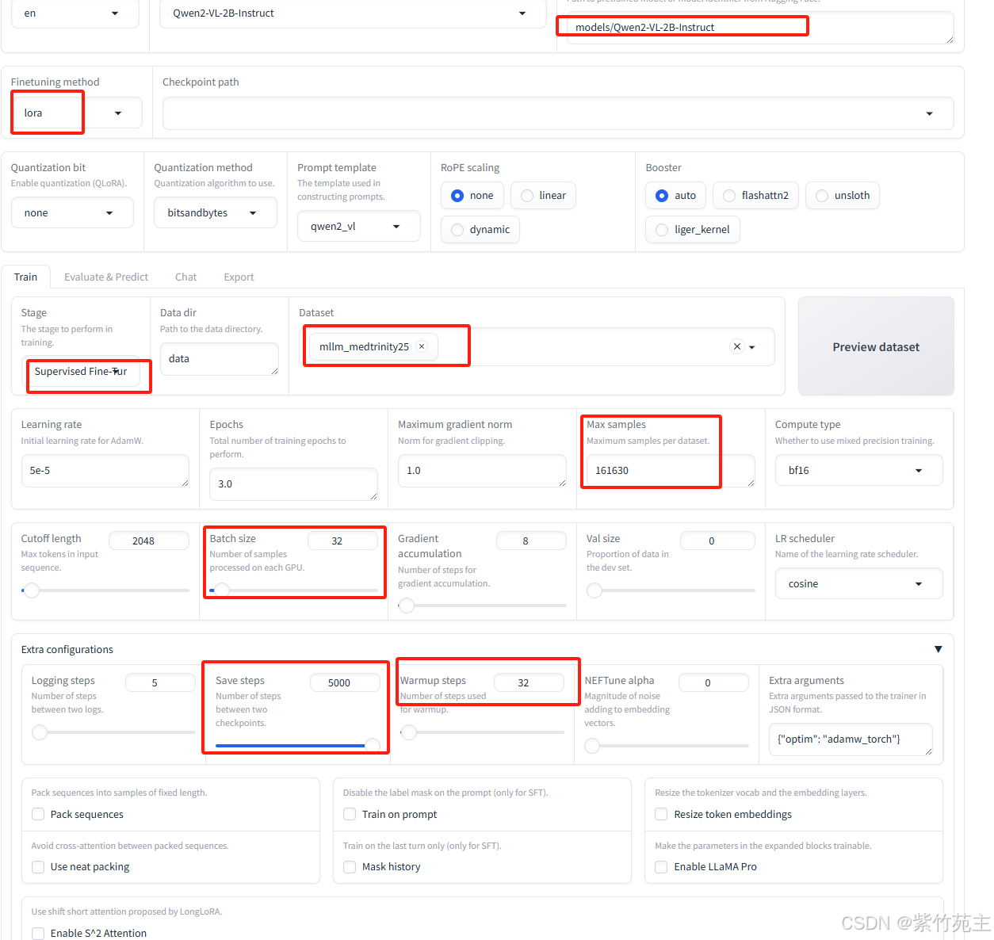Check Enable S^2 Attention
This screenshot has height=940, width=994.
point(38,933)
